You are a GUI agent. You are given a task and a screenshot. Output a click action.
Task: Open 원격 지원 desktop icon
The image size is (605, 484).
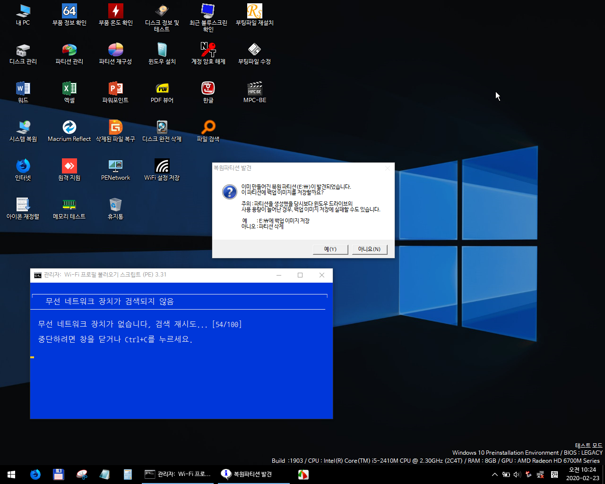click(69, 170)
